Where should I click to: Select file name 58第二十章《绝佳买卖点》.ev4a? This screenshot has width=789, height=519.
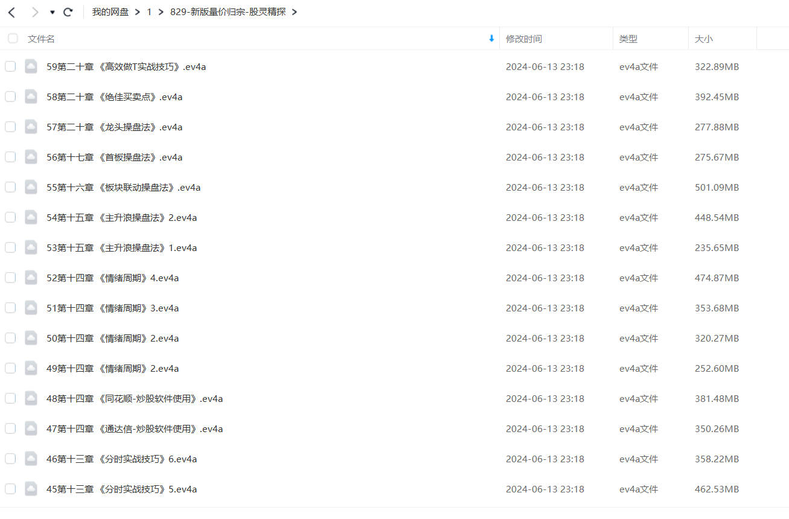(115, 97)
